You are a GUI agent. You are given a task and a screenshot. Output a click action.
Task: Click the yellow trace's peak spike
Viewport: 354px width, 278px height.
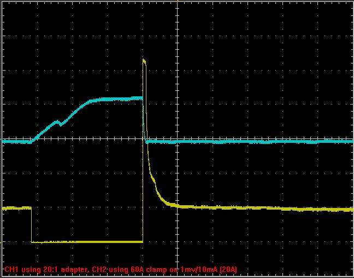144,61
